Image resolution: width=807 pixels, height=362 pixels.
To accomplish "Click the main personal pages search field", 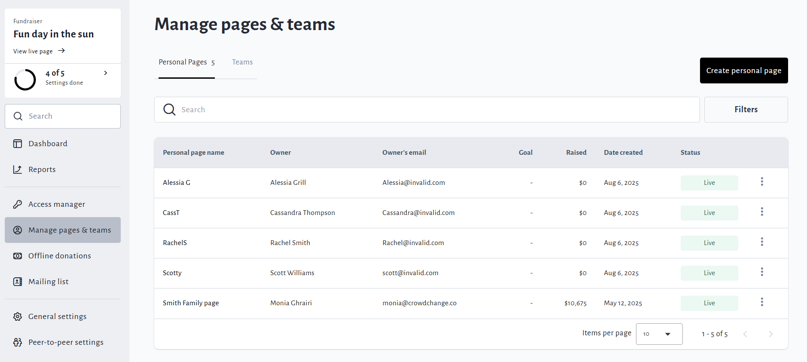I will pos(430,110).
